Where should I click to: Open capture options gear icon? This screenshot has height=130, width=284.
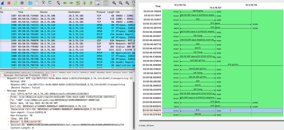pyautogui.click(x=22, y=3)
